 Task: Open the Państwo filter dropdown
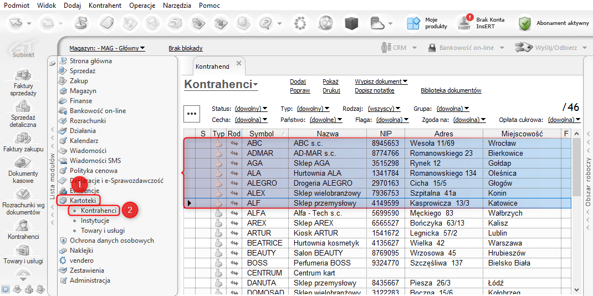coord(326,120)
